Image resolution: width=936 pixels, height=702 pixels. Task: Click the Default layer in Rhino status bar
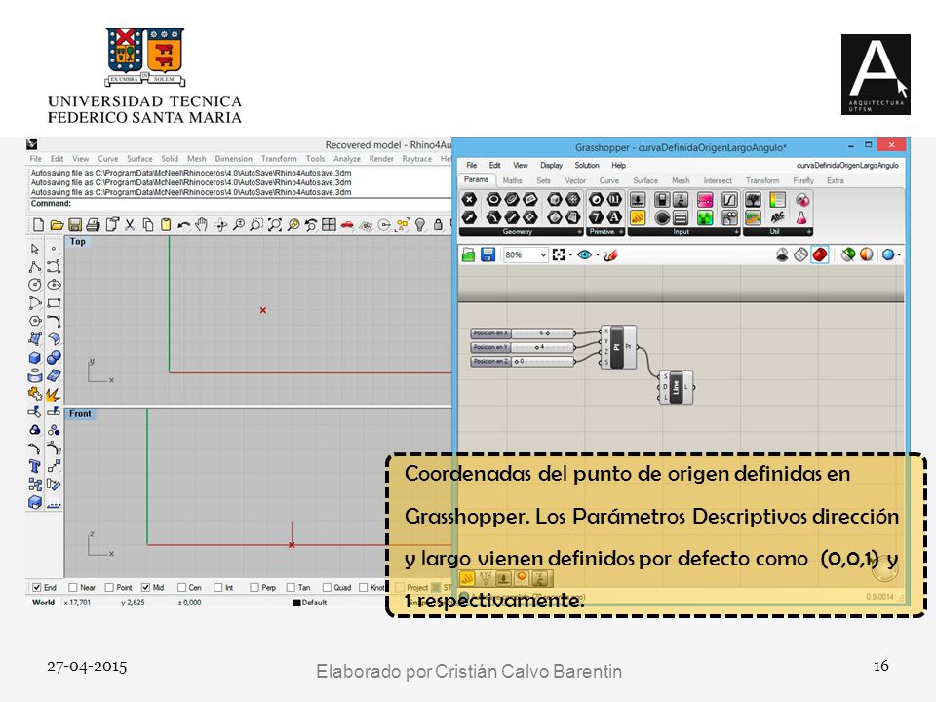pos(310,603)
